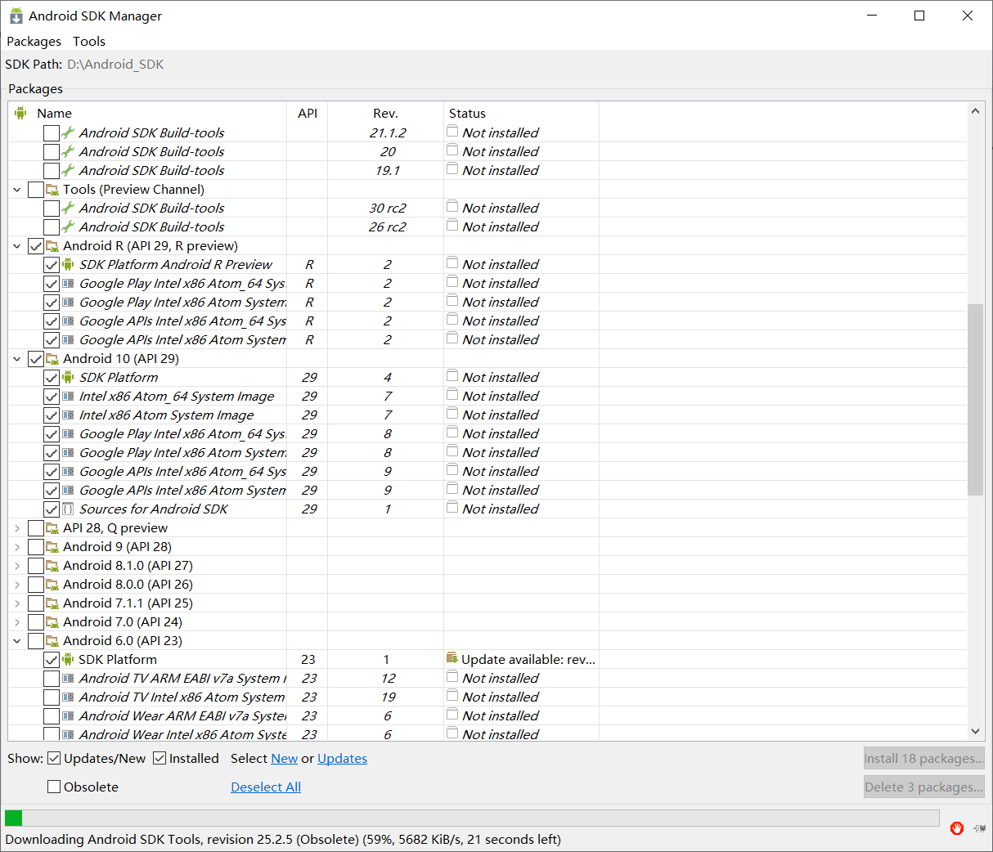Viewport: 993px width, 852px height.
Task: Open the download log icon in status bar
Action: [x=979, y=828]
